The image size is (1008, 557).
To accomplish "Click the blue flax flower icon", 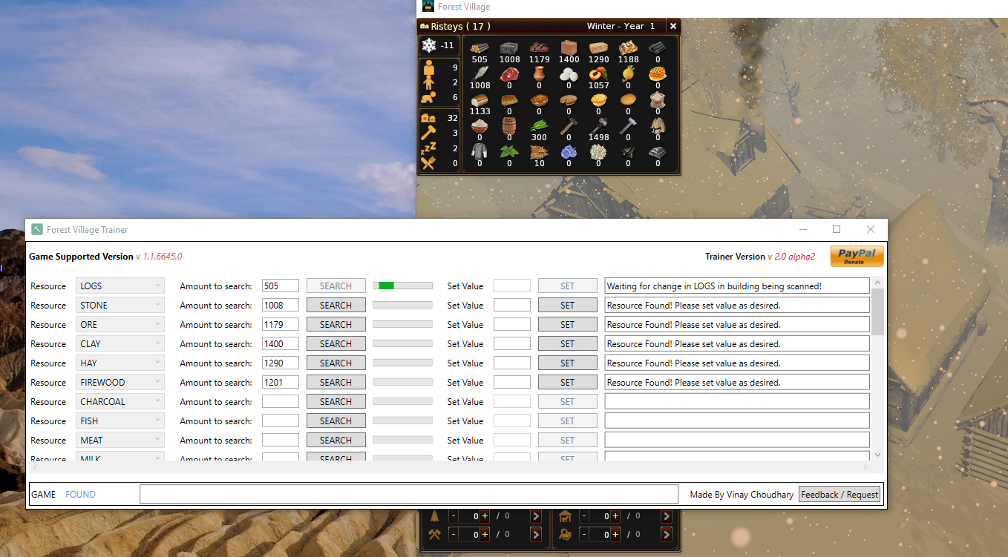I will [x=569, y=151].
